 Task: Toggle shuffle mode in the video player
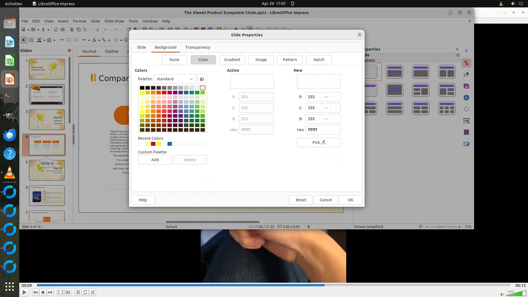(x=93, y=292)
